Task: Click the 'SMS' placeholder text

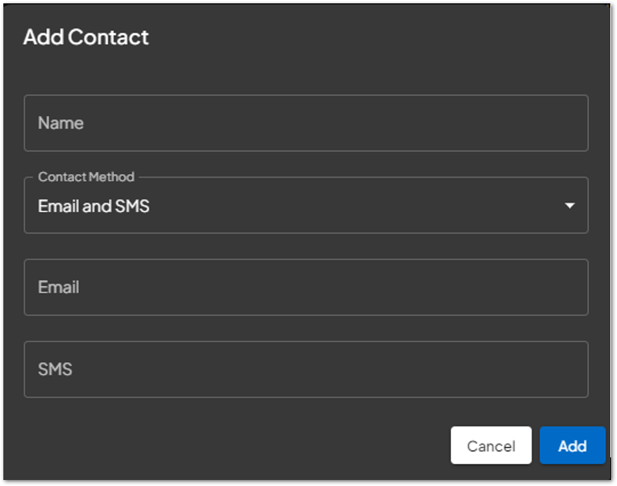Action: (55, 369)
